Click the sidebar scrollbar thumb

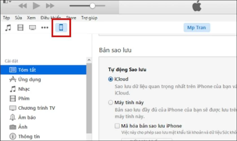(x=89, y=98)
